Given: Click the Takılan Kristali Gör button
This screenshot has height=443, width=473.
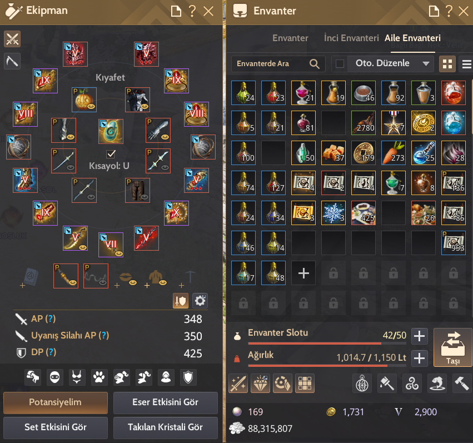Looking at the screenshot, I should (x=165, y=427).
